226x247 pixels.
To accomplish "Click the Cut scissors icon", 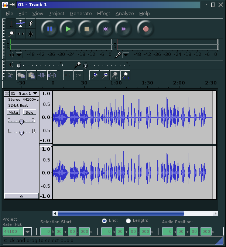I will tap(11, 75).
